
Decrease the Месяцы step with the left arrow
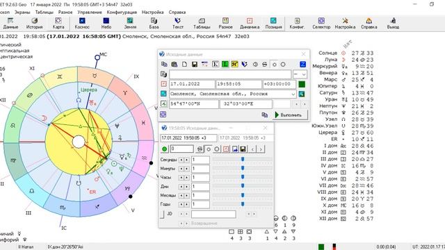(x=181, y=195)
